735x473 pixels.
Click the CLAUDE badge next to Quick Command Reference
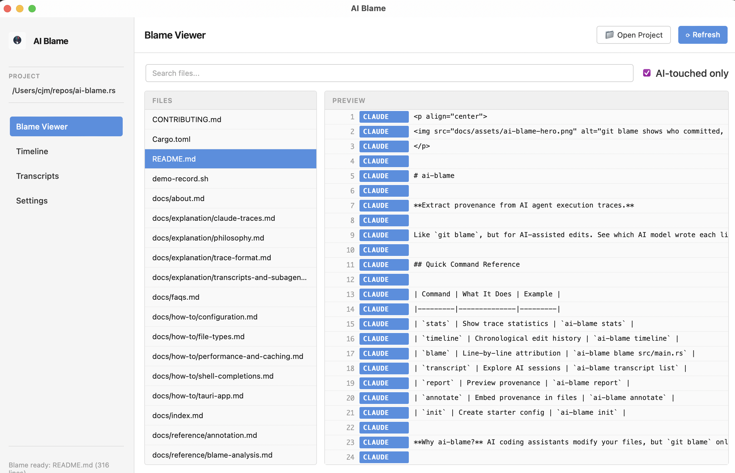pos(384,265)
